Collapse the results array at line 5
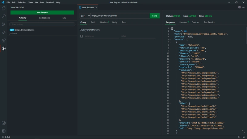The image size is (247, 139). (x=170, y=40)
